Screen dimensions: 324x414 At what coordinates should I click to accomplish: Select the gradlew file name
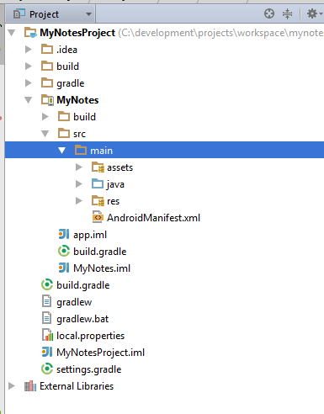coord(74,302)
